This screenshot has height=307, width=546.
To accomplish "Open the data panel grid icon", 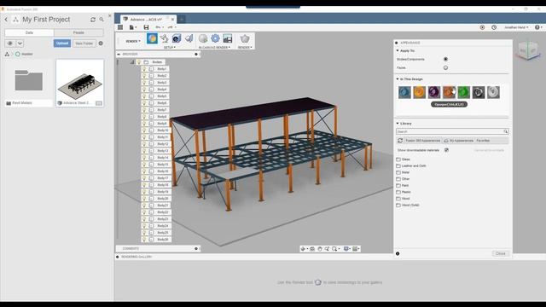I will (120, 27).
